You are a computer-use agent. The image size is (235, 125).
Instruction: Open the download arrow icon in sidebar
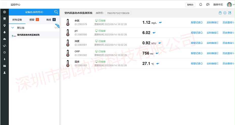coord(5,59)
